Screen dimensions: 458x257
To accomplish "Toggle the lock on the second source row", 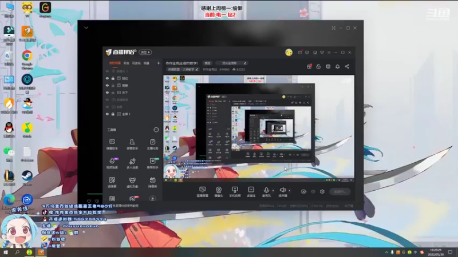I will pyautogui.click(x=113, y=78).
